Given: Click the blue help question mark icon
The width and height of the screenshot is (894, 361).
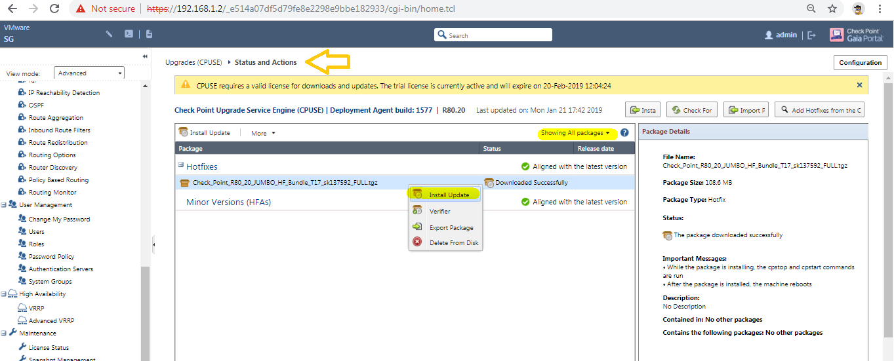Looking at the screenshot, I should [624, 133].
